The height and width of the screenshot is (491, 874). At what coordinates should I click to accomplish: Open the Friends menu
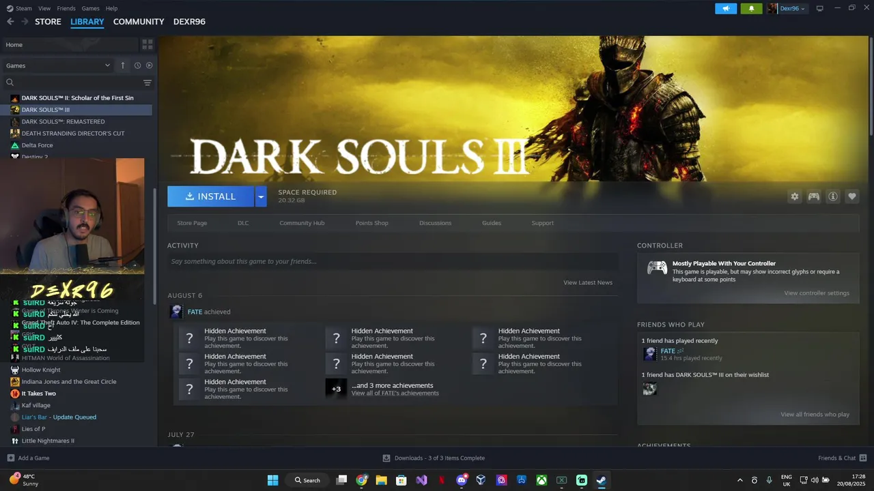pyautogui.click(x=66, y=8)
